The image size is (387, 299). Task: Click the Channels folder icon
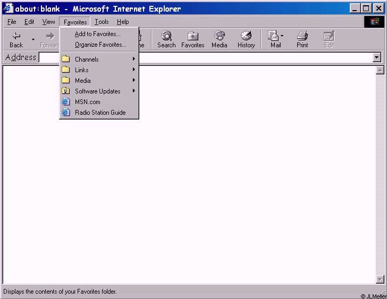[66, 59]
